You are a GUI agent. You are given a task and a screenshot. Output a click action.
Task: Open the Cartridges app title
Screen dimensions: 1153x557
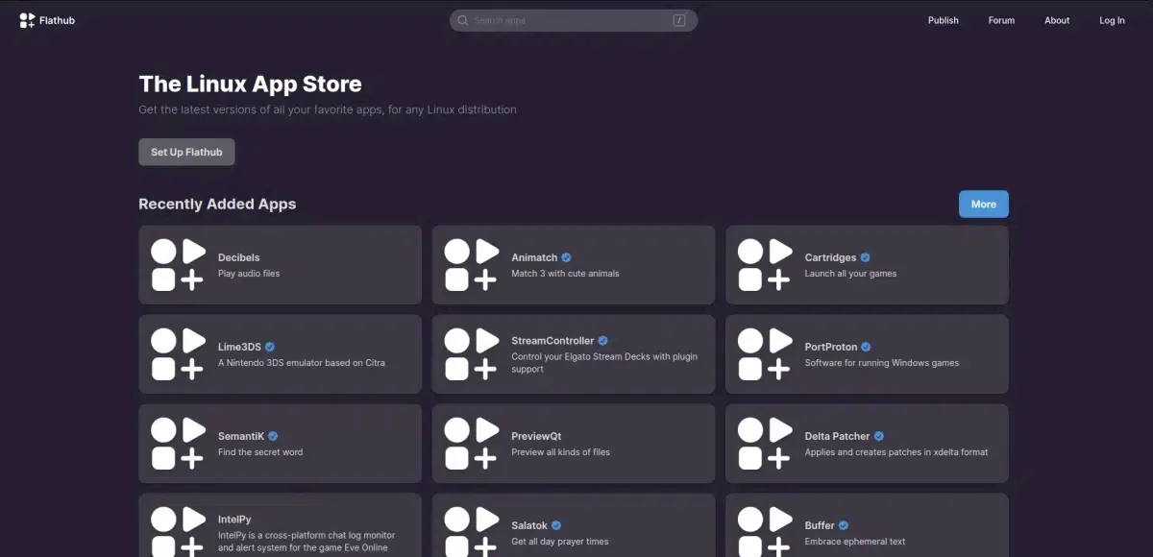(x=830, y=257)
